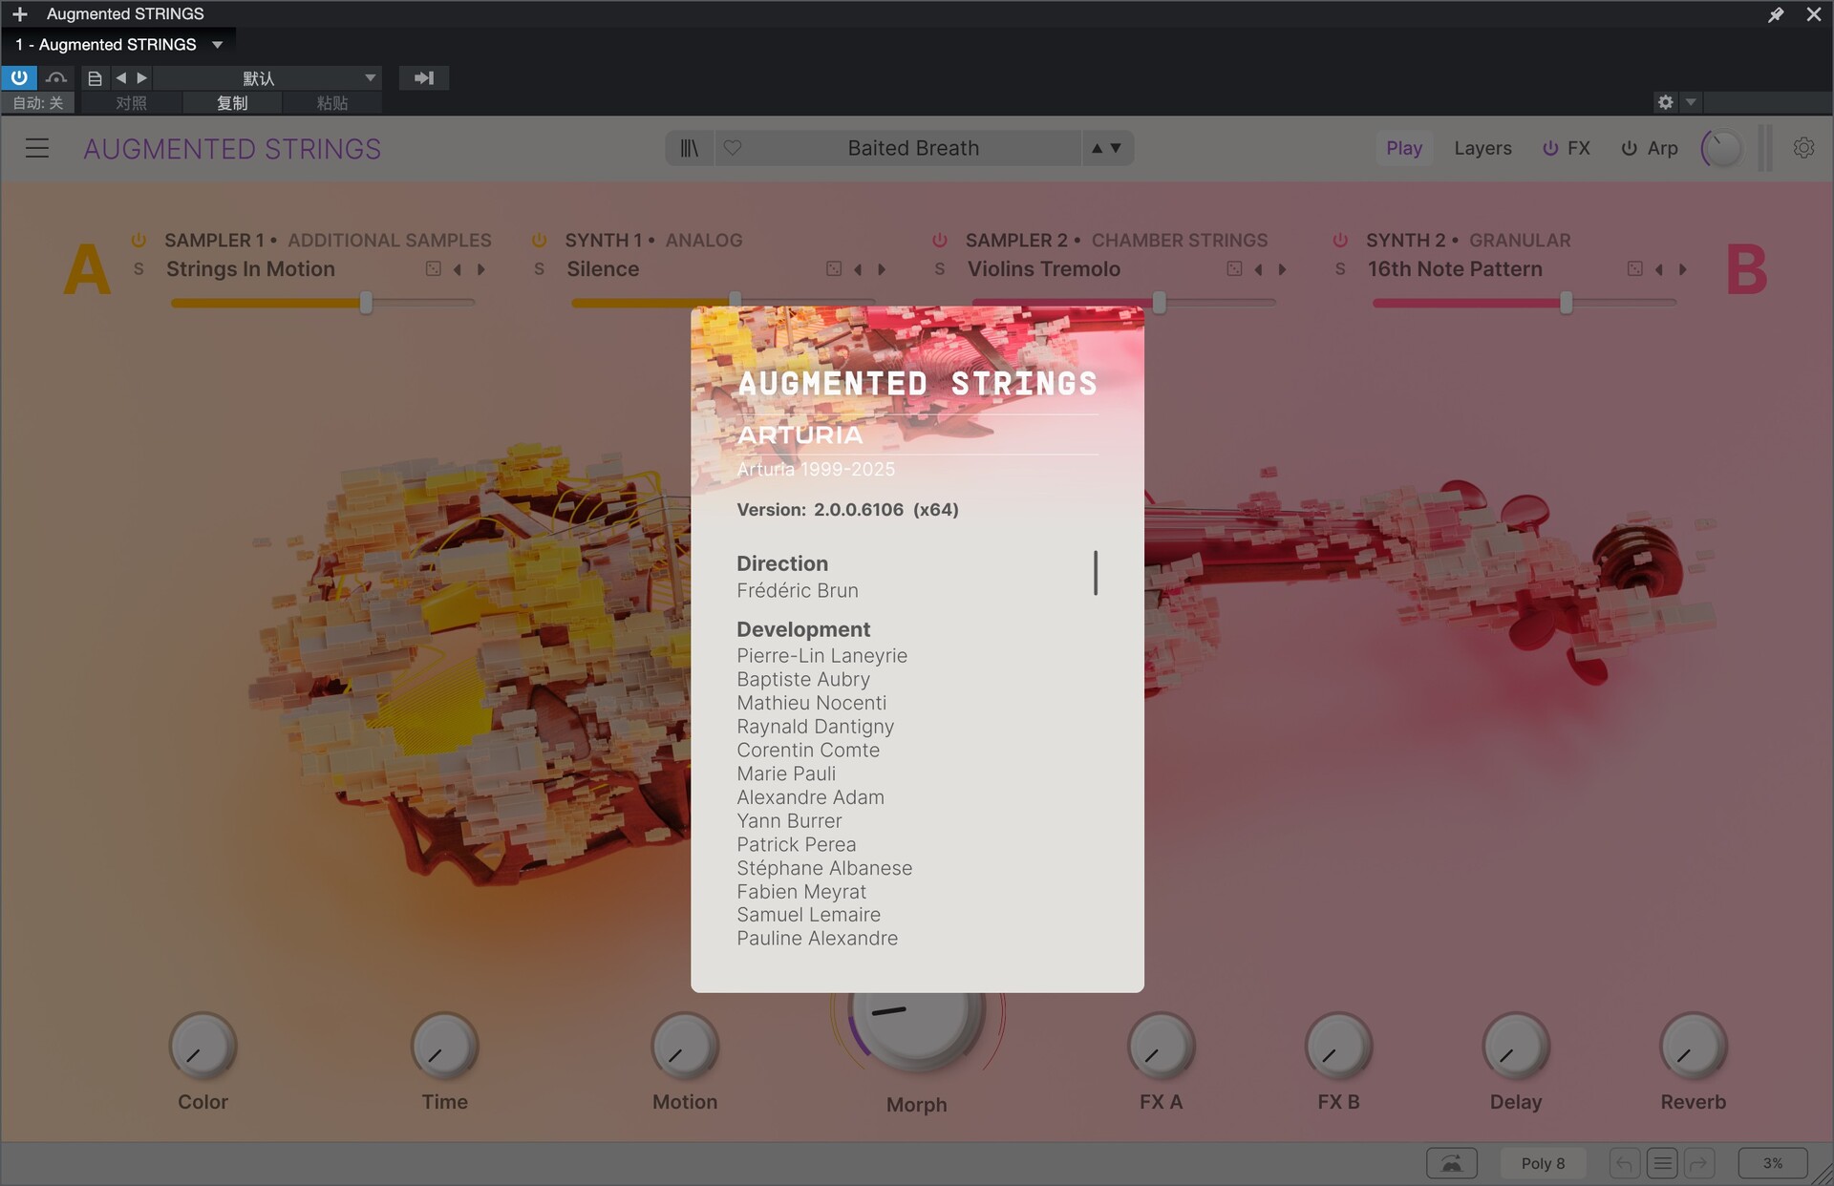
Task: Open Poly 8 polyphony selector
Action: pos(1543,1163)
